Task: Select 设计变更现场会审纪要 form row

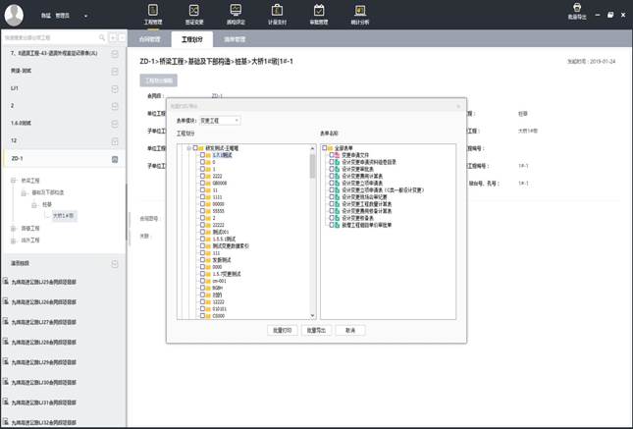Action: (364, 197)
